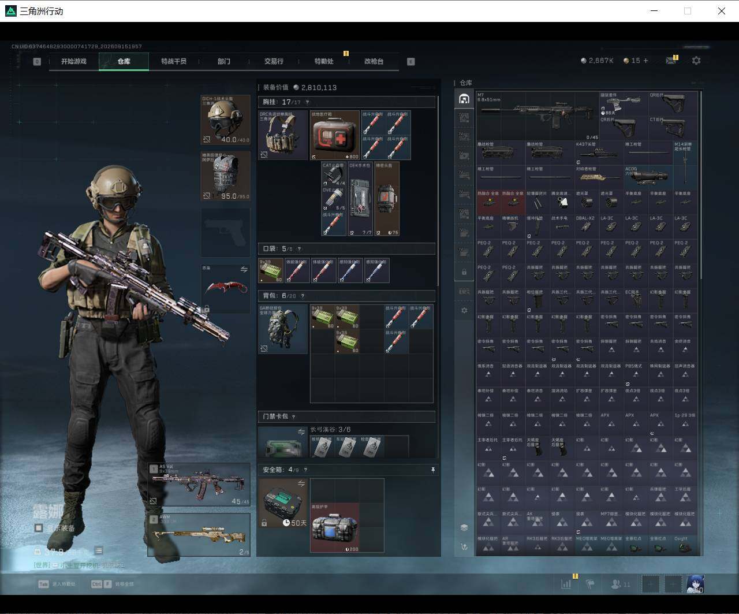This screenshot has width=739, height=614.
Task: Open the friends list showing 11
Action: tap(621, 584)
